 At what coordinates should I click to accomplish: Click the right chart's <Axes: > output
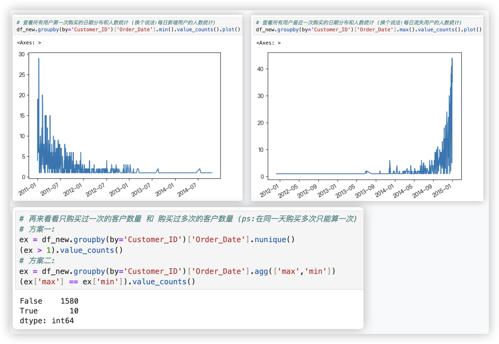pos(268,43)
